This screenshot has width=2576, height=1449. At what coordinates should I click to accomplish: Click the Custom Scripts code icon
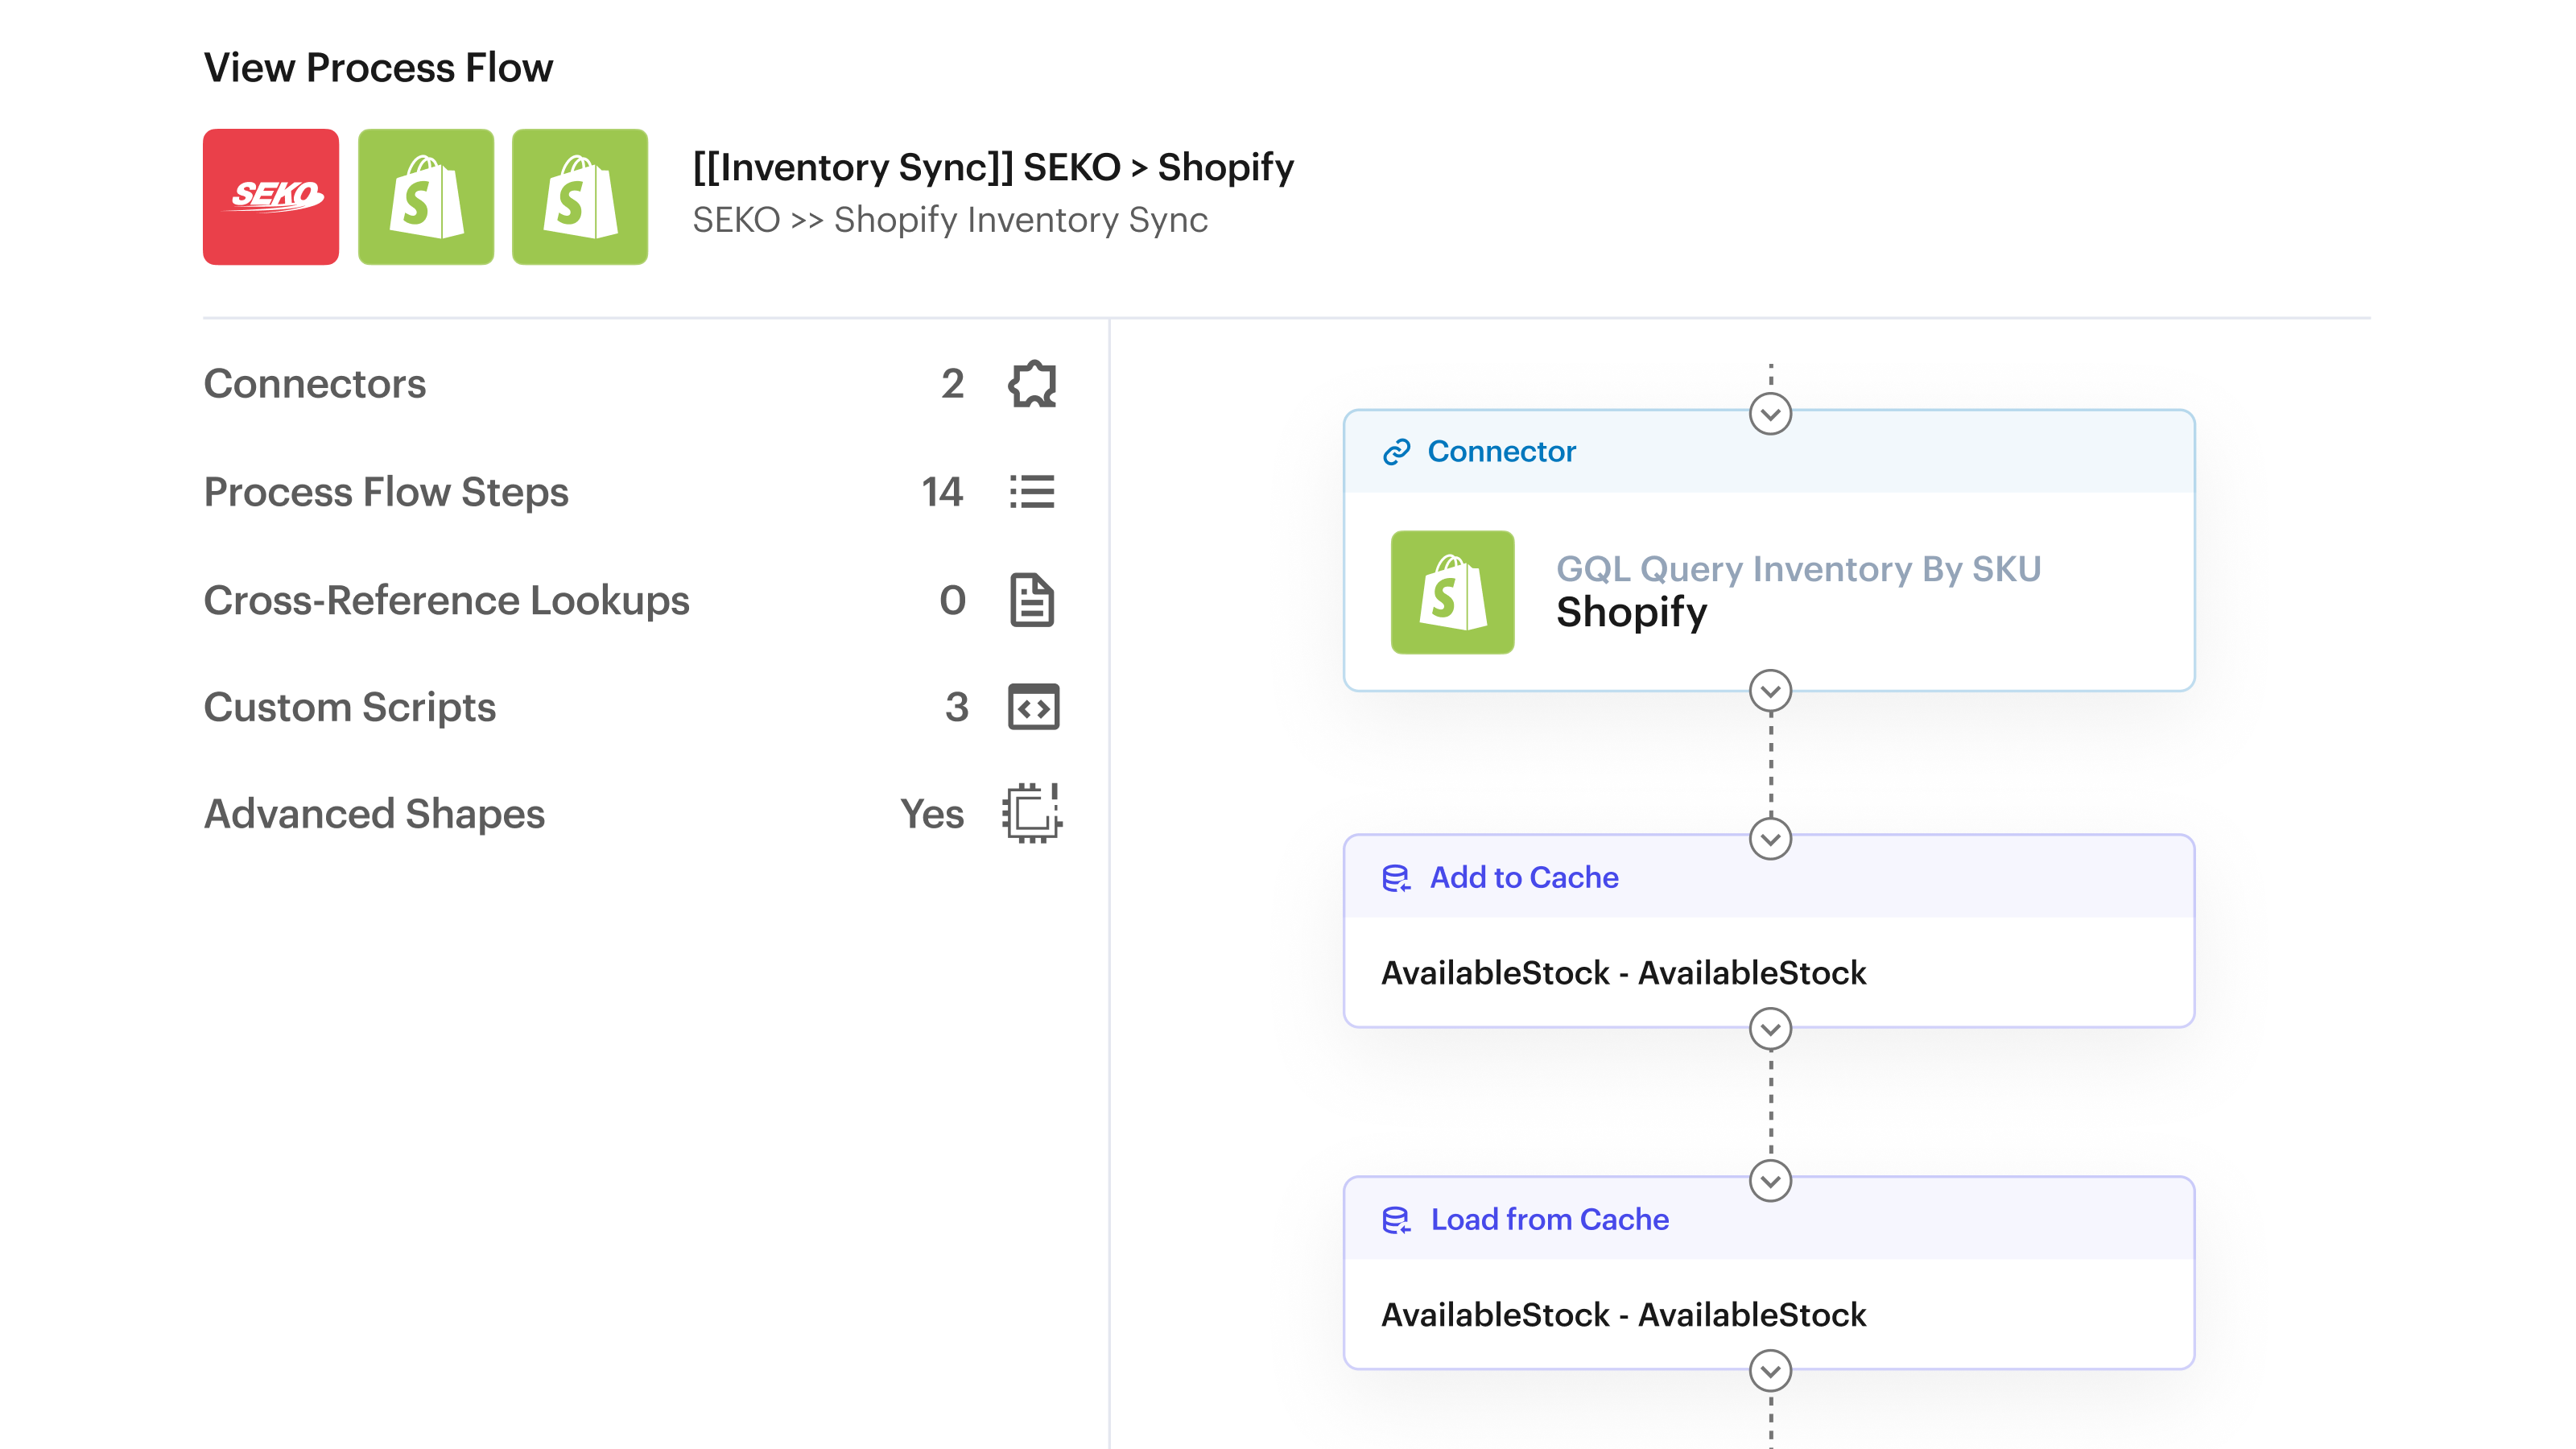[x=1033, y=707]
